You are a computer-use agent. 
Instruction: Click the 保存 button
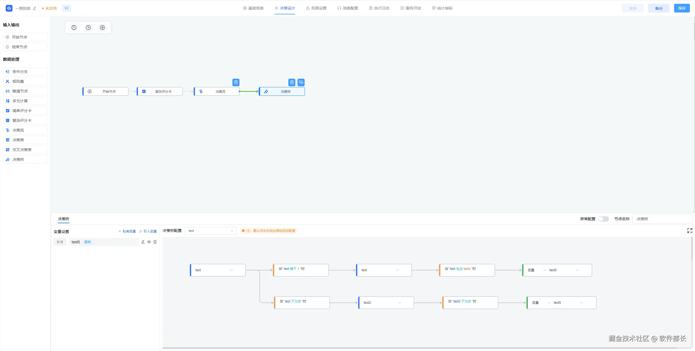pos(682,8)
